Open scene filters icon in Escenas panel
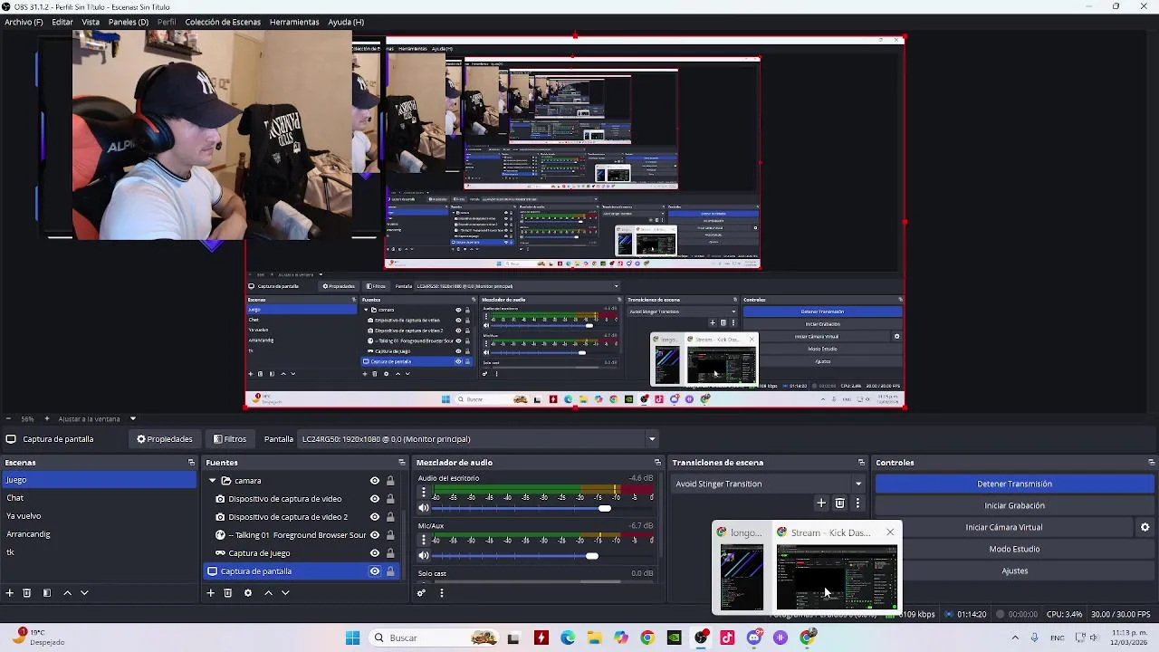 [x=48, y=593]
